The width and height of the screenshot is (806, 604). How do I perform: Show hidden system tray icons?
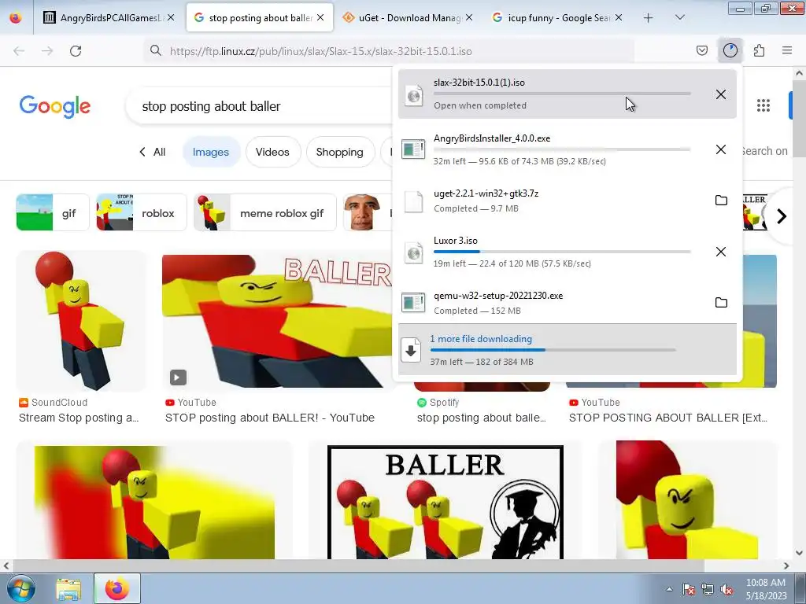pyautogui.click(x=669, y=589)
